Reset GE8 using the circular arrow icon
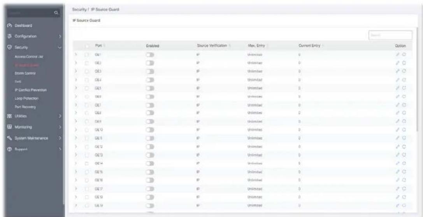 point(404,113)
